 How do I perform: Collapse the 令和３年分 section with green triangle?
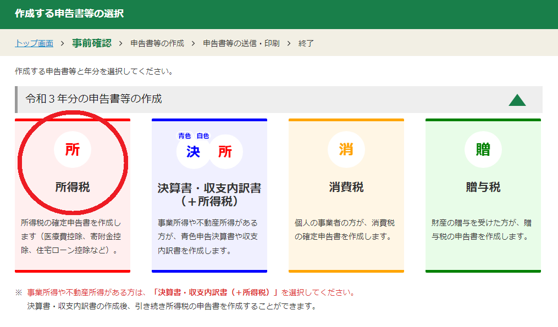[517, 100]
